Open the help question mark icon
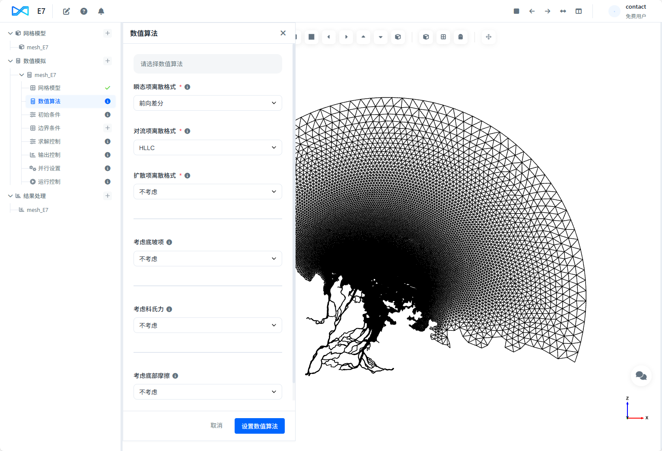The image size is (662, 451). coord(84,11)
